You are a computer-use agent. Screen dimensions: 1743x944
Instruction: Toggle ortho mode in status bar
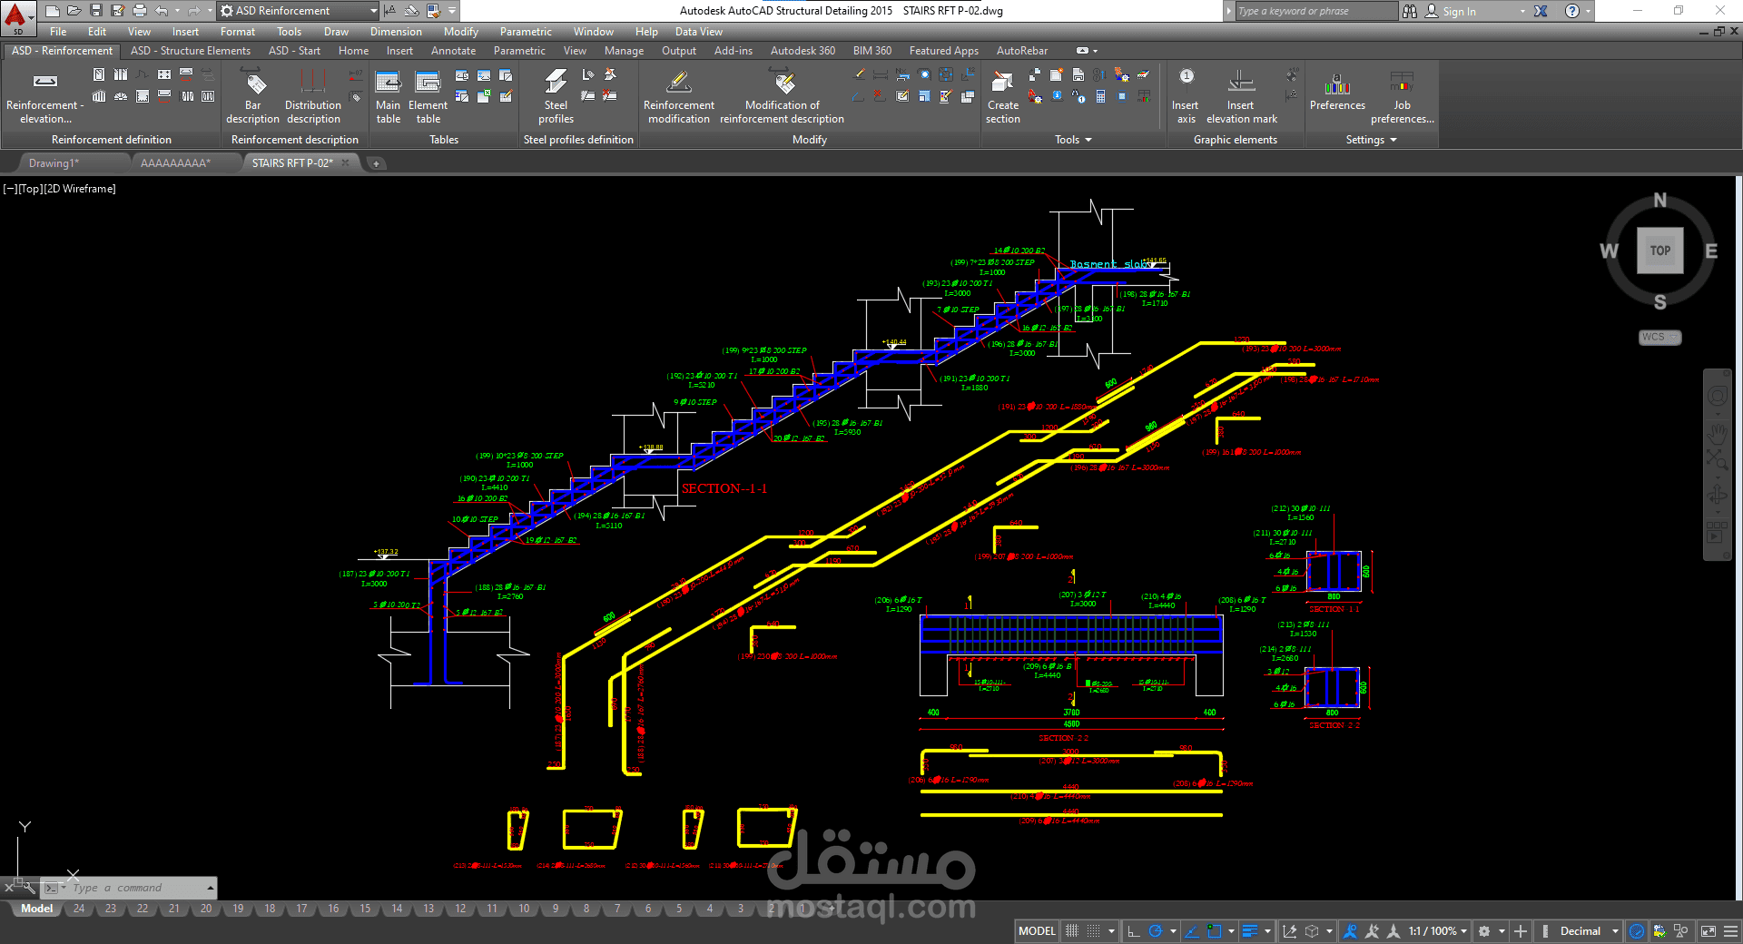1133,931
